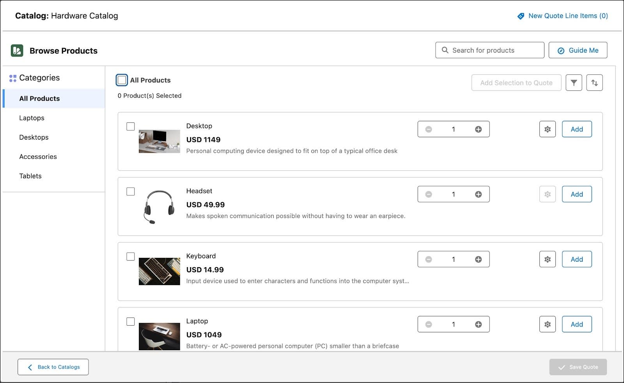The image size is (624, 383).
Task: Click the Categories grid icon
Action: [x=12, y=78]
